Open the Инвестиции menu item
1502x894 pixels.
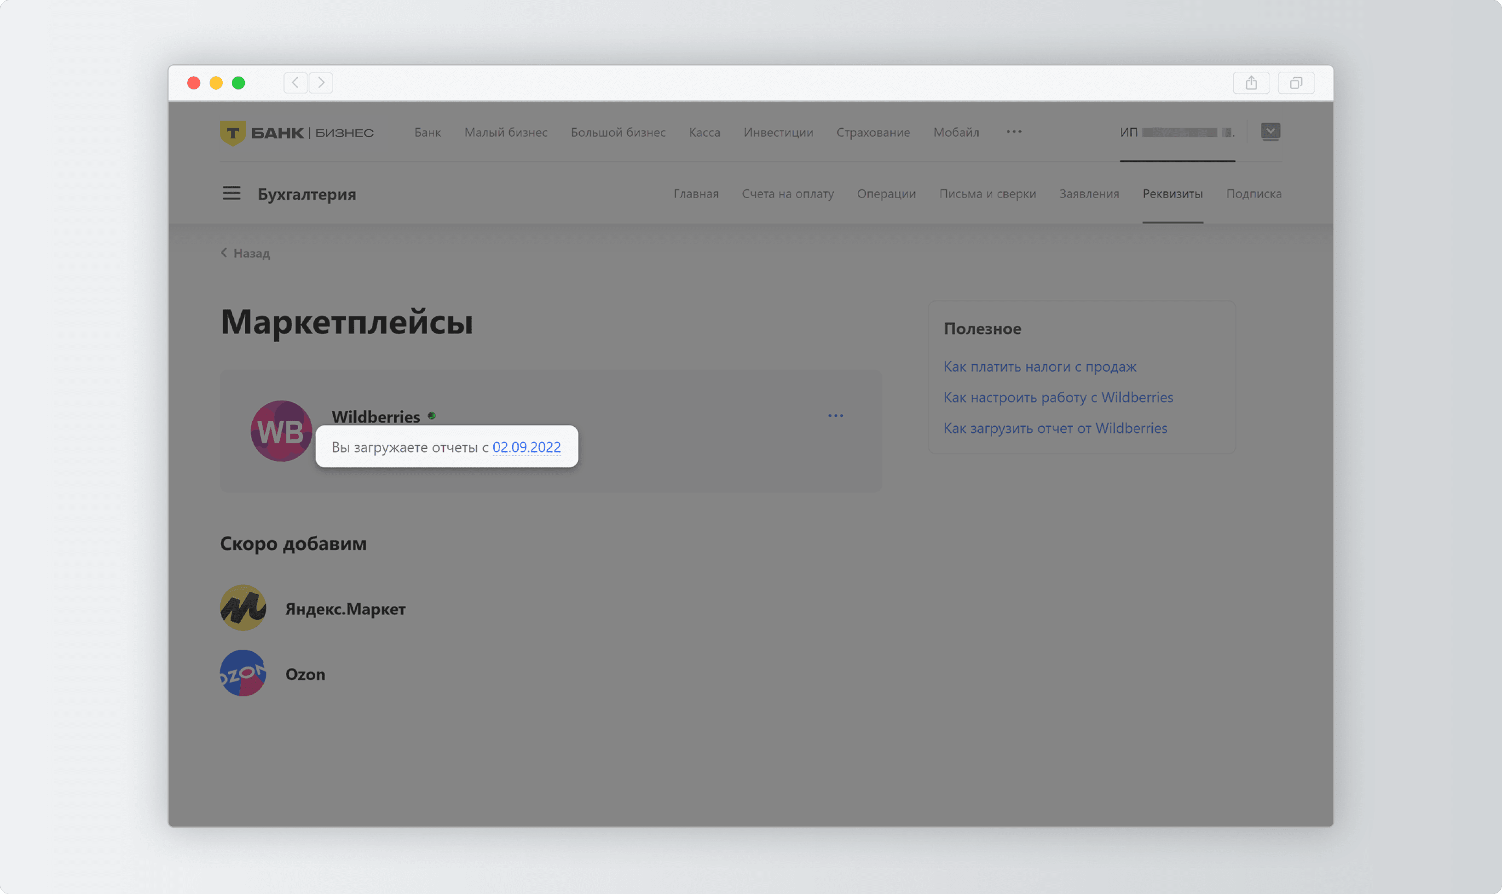click(x=778, y=132)
